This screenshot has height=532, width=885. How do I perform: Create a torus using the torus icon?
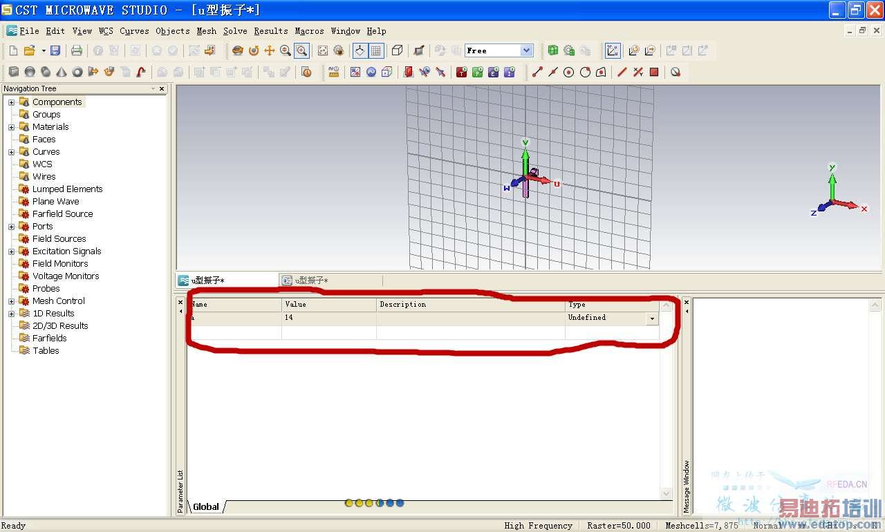[77, 72]
